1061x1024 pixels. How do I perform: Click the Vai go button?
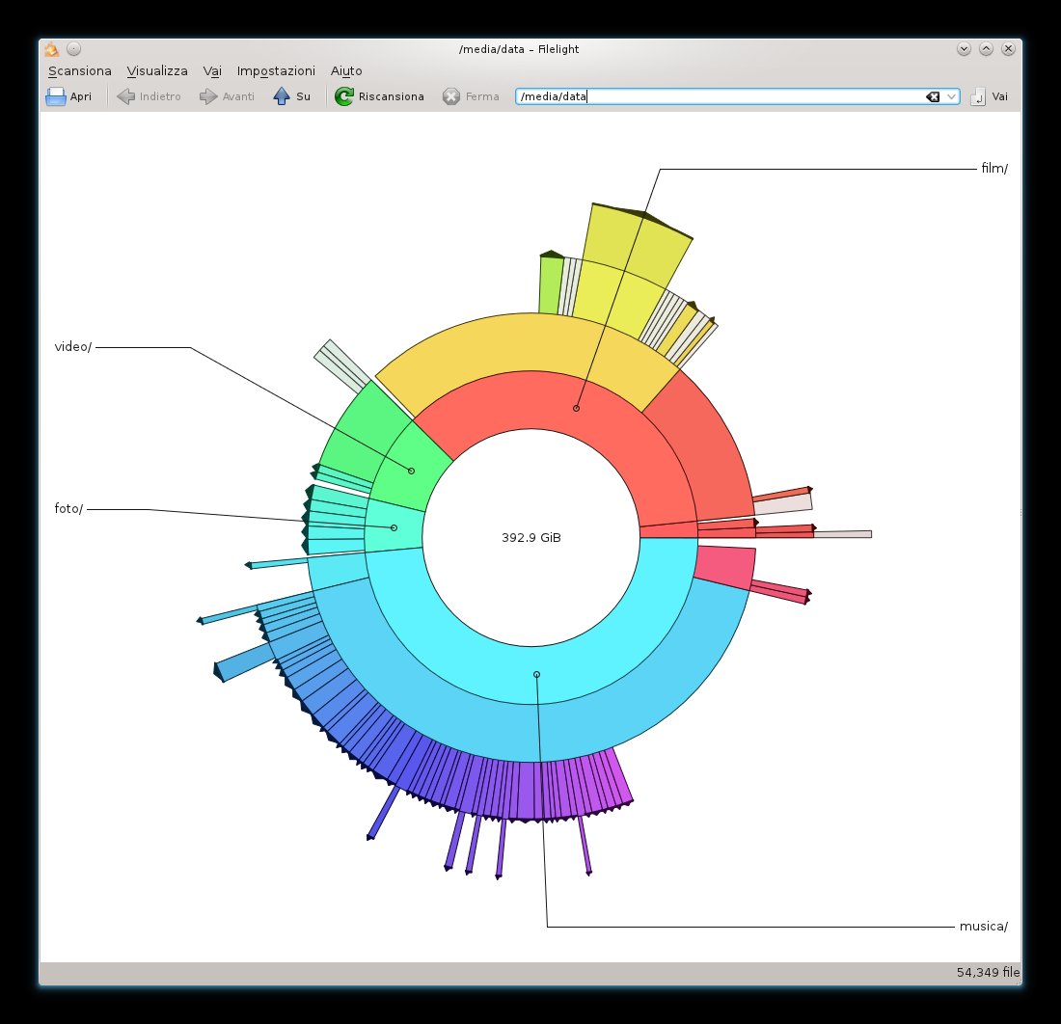(991, 96)
